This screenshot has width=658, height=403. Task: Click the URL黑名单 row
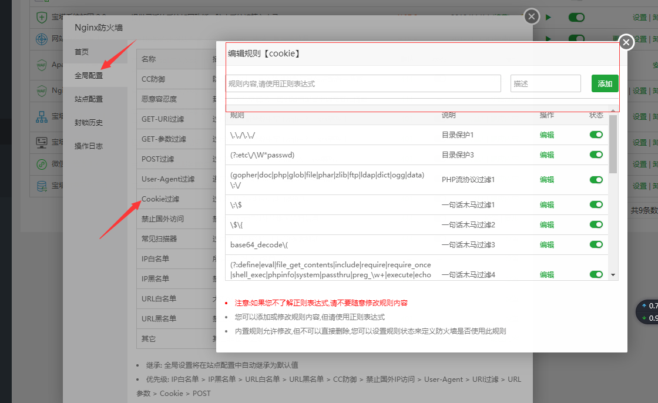click(176, 318)
